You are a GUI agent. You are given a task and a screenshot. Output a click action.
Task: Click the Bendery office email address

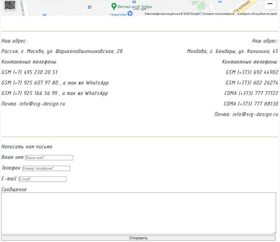tap(255, 114)
